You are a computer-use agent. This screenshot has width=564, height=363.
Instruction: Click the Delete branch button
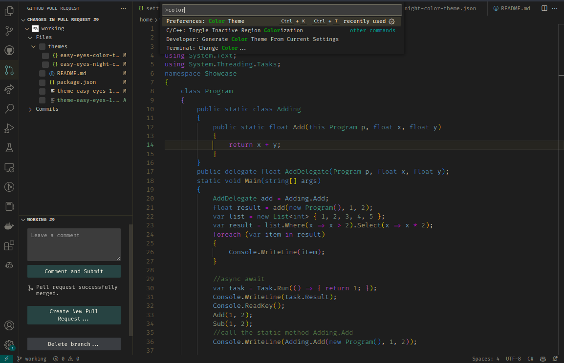[74, 344]
